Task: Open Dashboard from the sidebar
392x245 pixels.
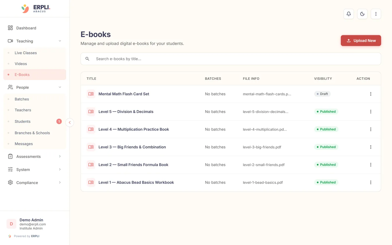Action: tap(35, 28)
